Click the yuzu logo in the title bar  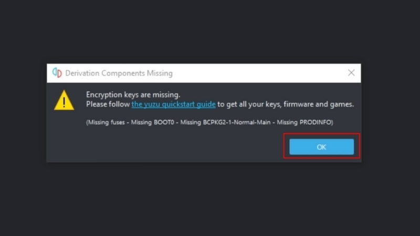[57, 73]
